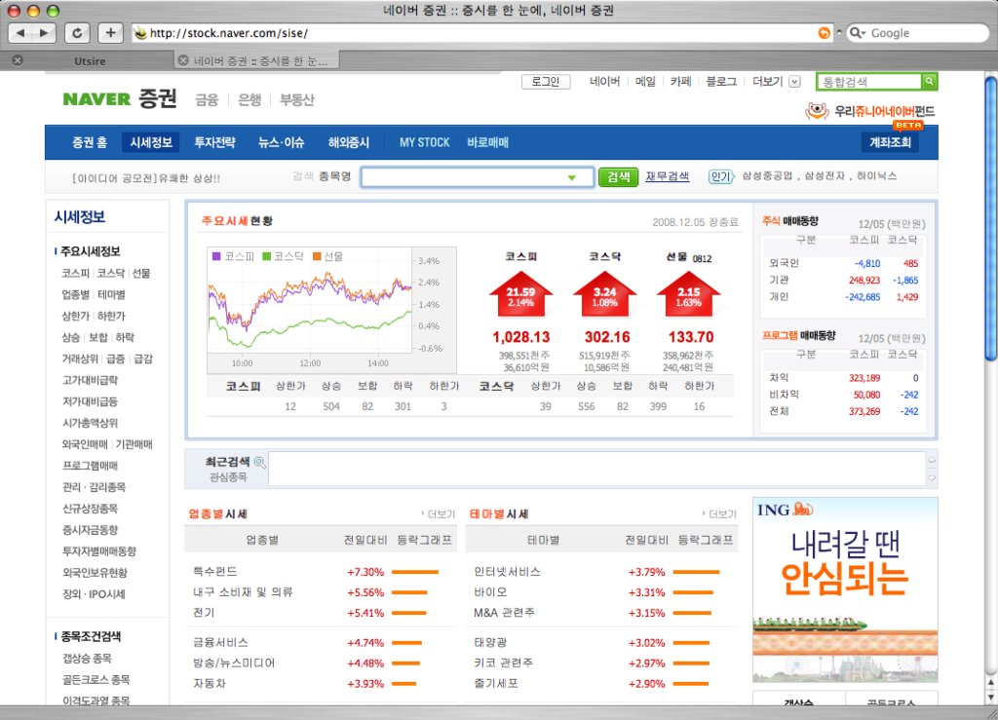998x720 pixels.
Task: Open the popular stock 삼성중공업
Action: pyautogui.click(x=767, y=176)
